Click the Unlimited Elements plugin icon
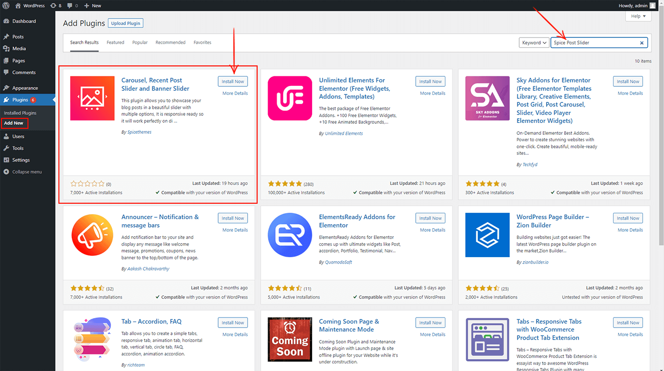 [x=290, y=98]
